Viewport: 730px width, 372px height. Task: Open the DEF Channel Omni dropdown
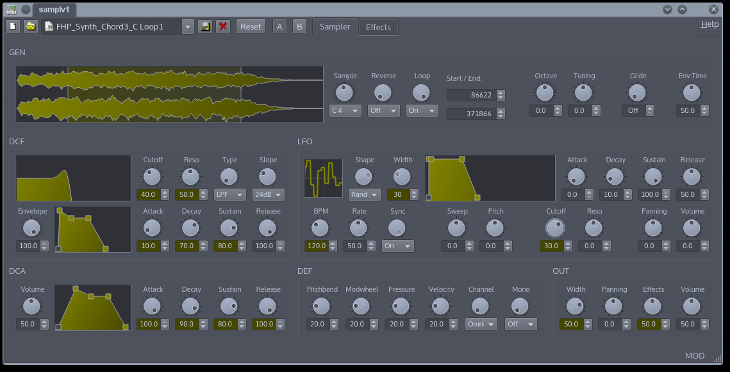click(x=481, y=324)
